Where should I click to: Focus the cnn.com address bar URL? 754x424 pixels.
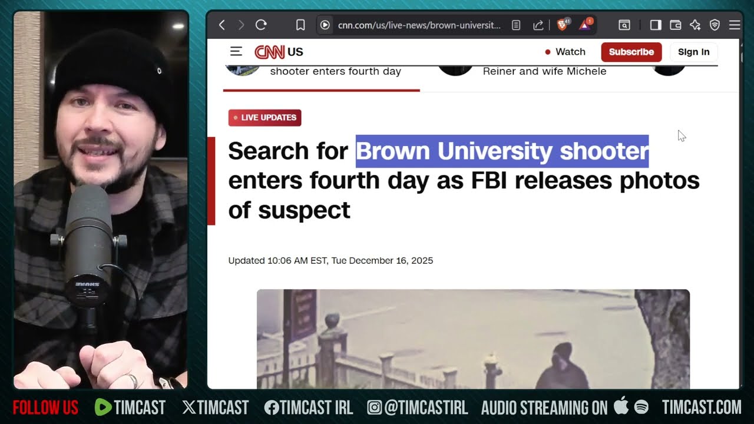tap(419, 25)
